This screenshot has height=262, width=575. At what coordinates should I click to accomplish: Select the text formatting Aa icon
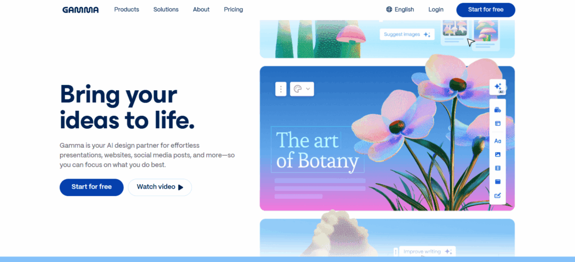tap(498, 141)
